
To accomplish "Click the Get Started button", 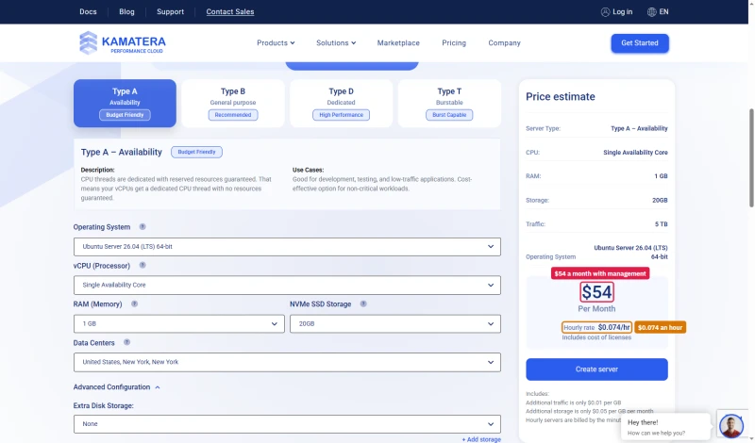I will 640,43.
